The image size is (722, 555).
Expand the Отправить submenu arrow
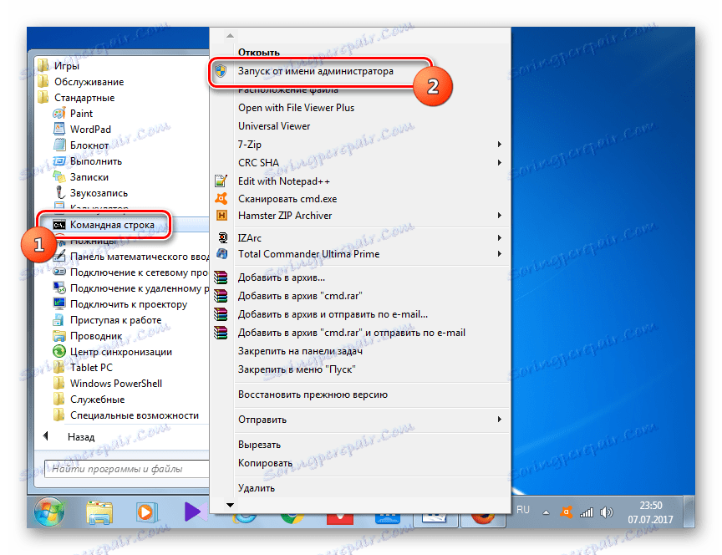tap(500, 419)
